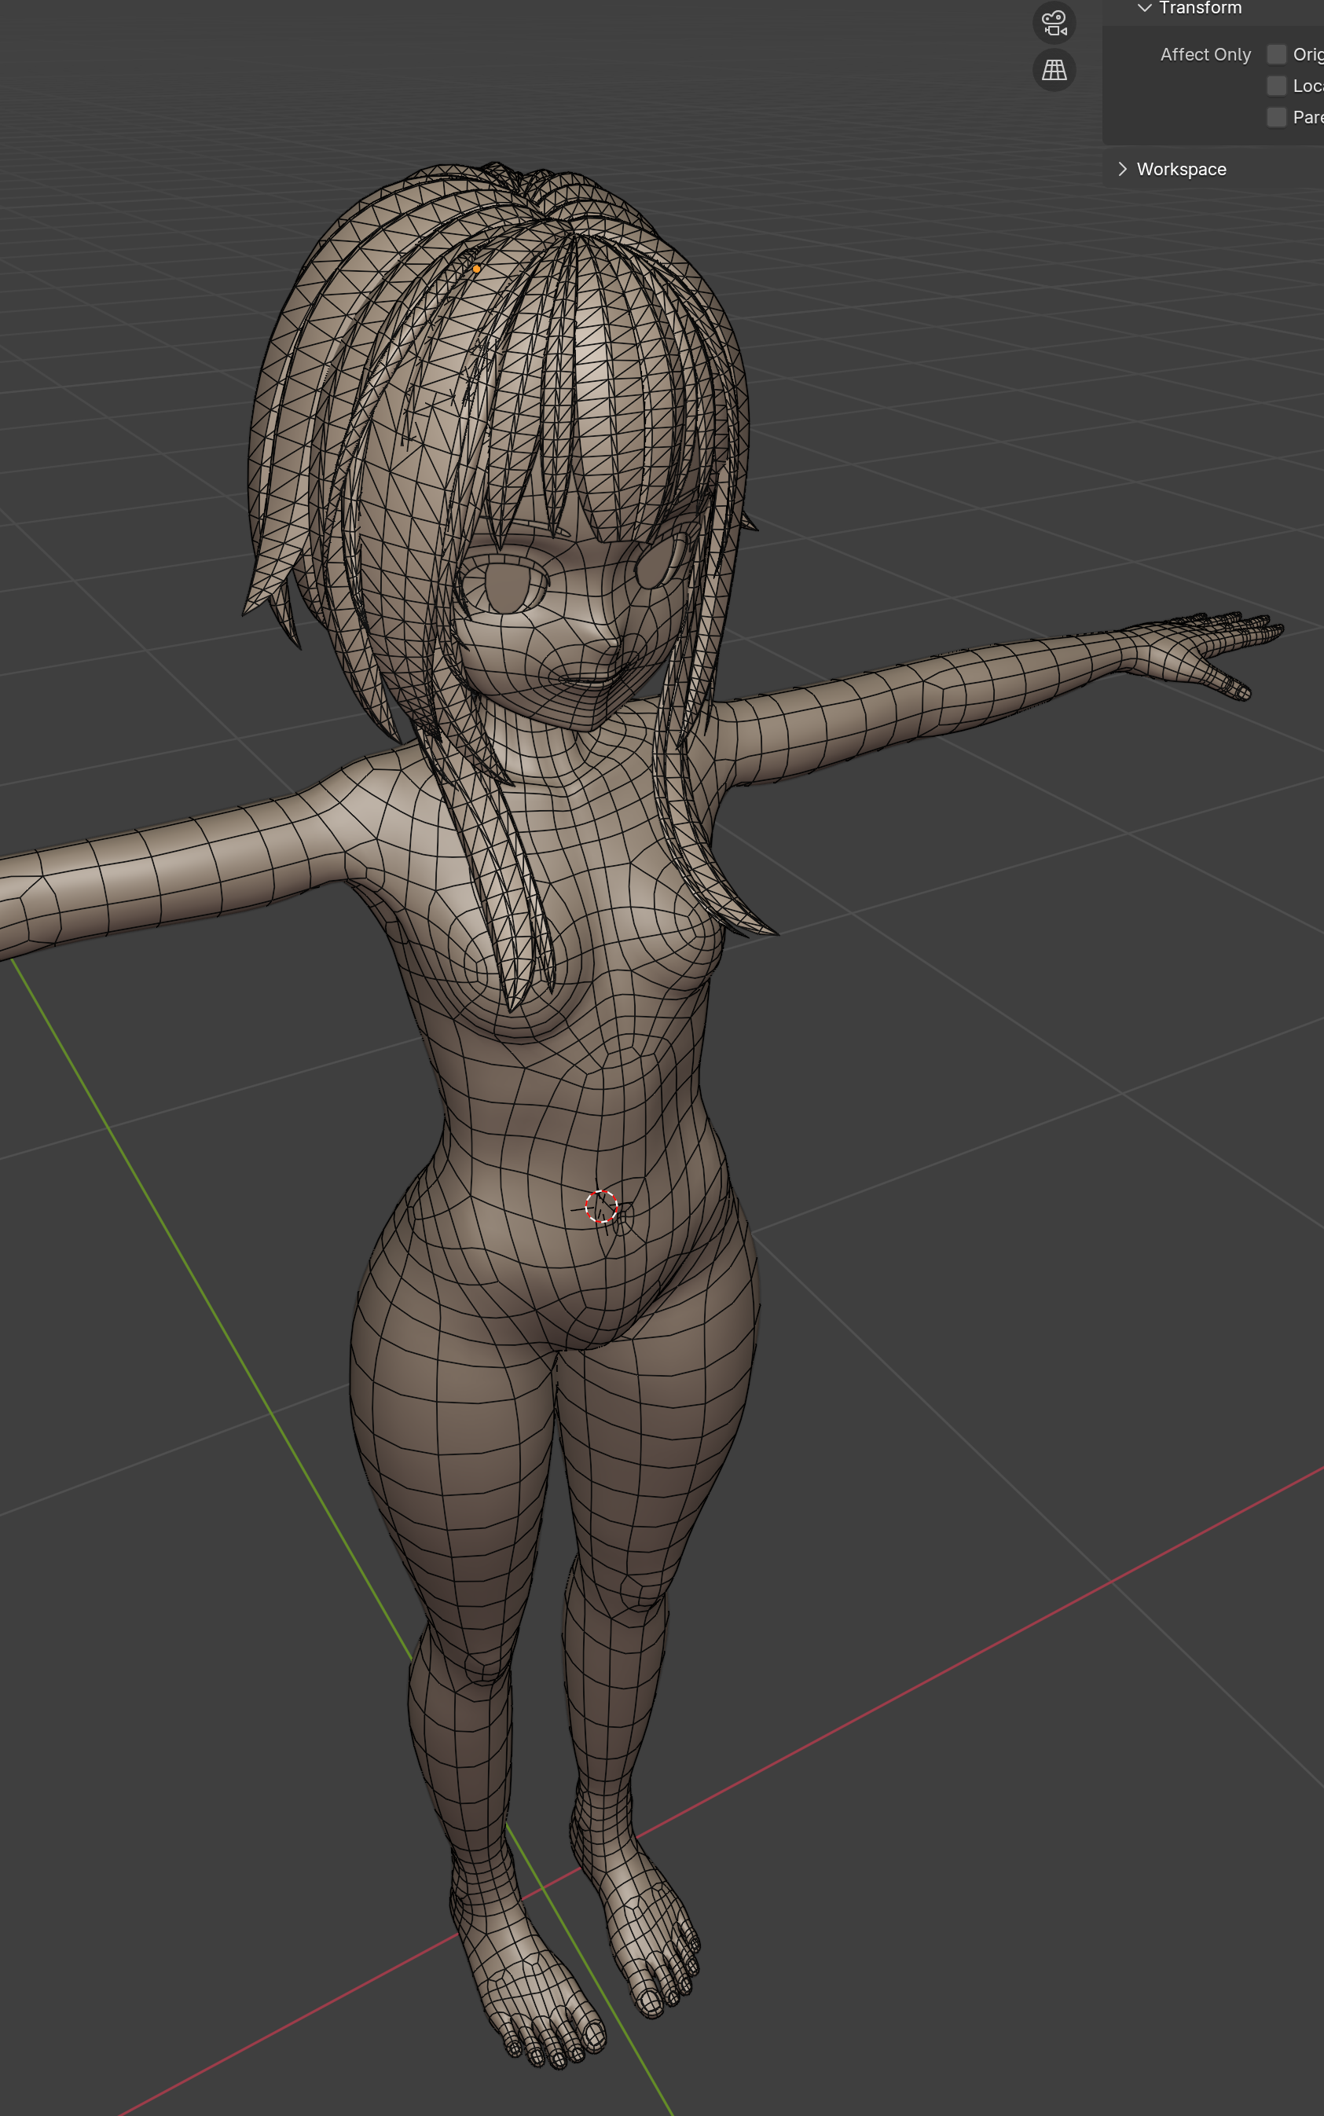The width and height of the screenshot is (1324, 2116).
Task: Switch between perspective and orthographic grid icon
Action: 1054,70
